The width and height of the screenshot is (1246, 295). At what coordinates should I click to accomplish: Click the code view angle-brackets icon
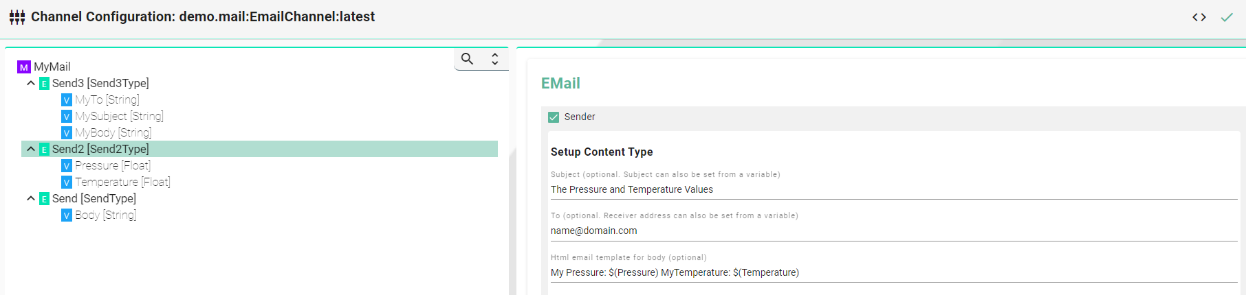[1199, 17]
